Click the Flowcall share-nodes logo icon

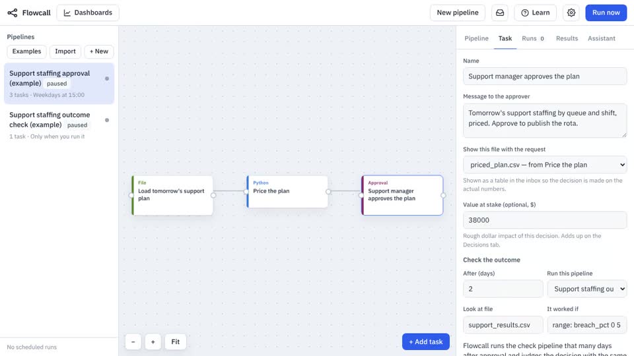[x=13, y=13]
